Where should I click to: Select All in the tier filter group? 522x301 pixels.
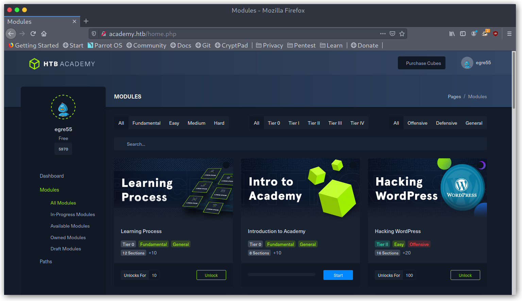point(257,123)
